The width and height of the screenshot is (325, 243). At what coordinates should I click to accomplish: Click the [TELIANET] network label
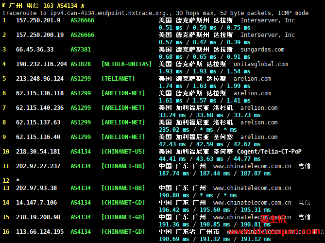click(x=118, y=79)
